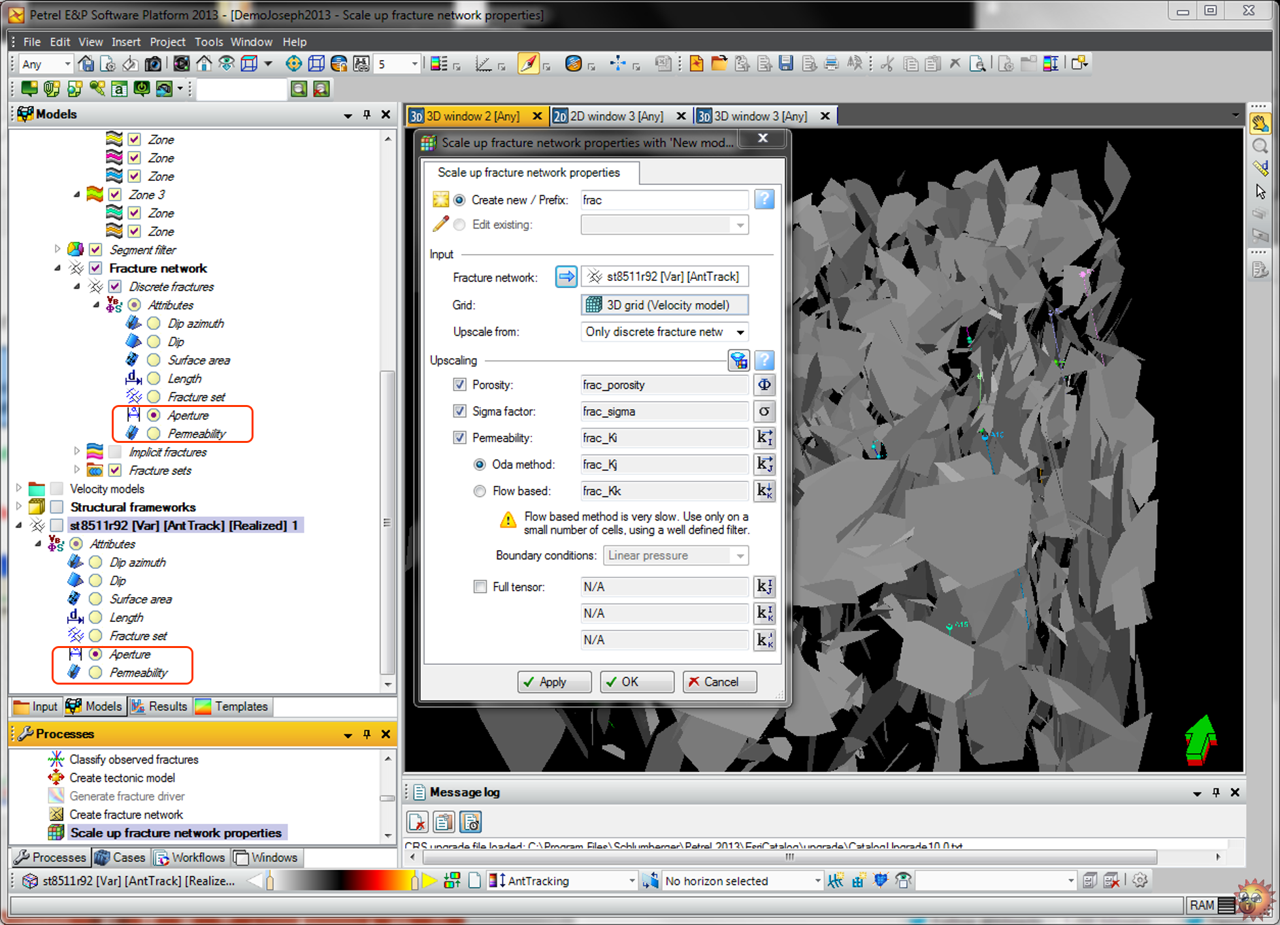
Task: Select the arrow pointer tool in right toolbar
Action: (x=1260, y=191)
